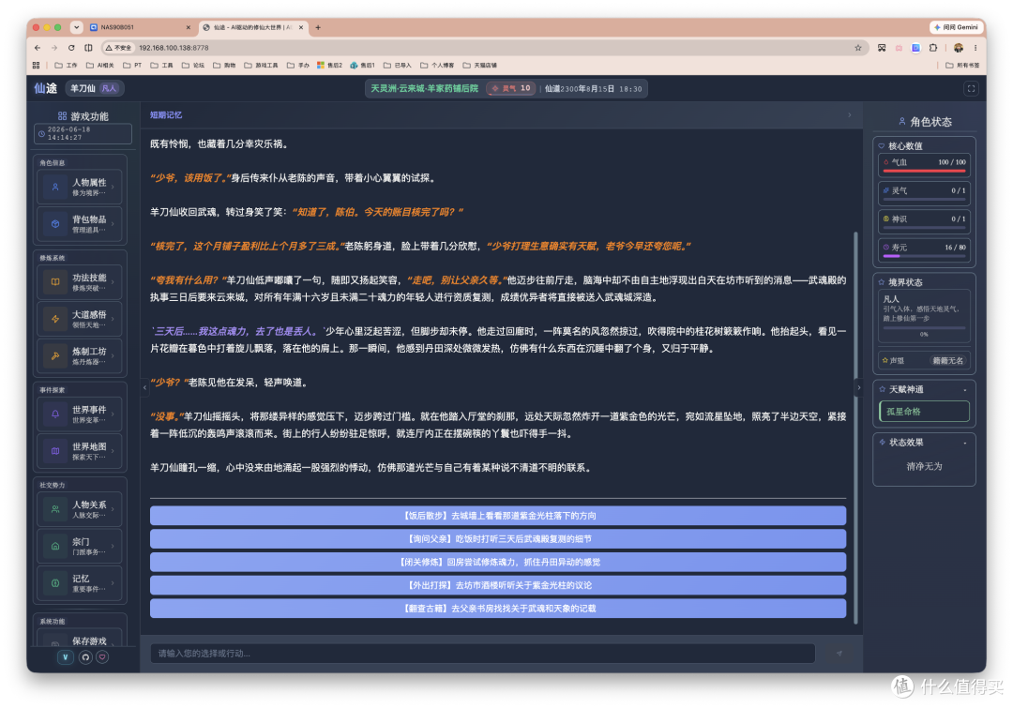Click the 籍籍无名 reputation value
Image resolution: width=1013 pixels, height=708 pixels.
(947, 360)
